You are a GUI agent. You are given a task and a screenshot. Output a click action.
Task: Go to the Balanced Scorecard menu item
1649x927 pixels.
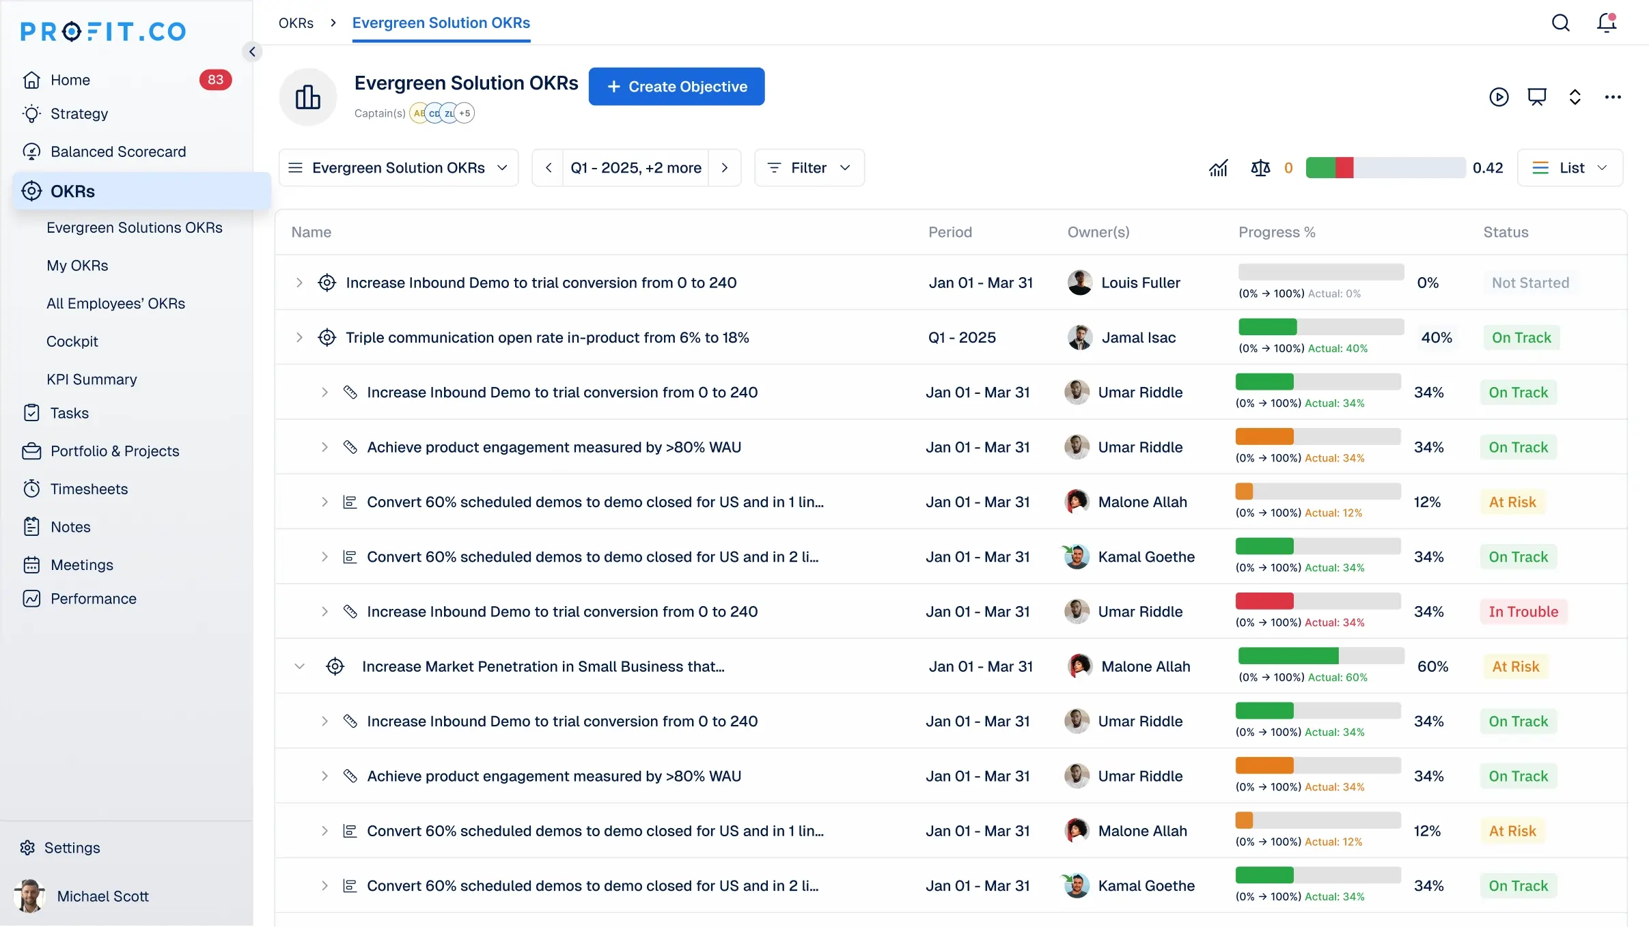[118, 152]
